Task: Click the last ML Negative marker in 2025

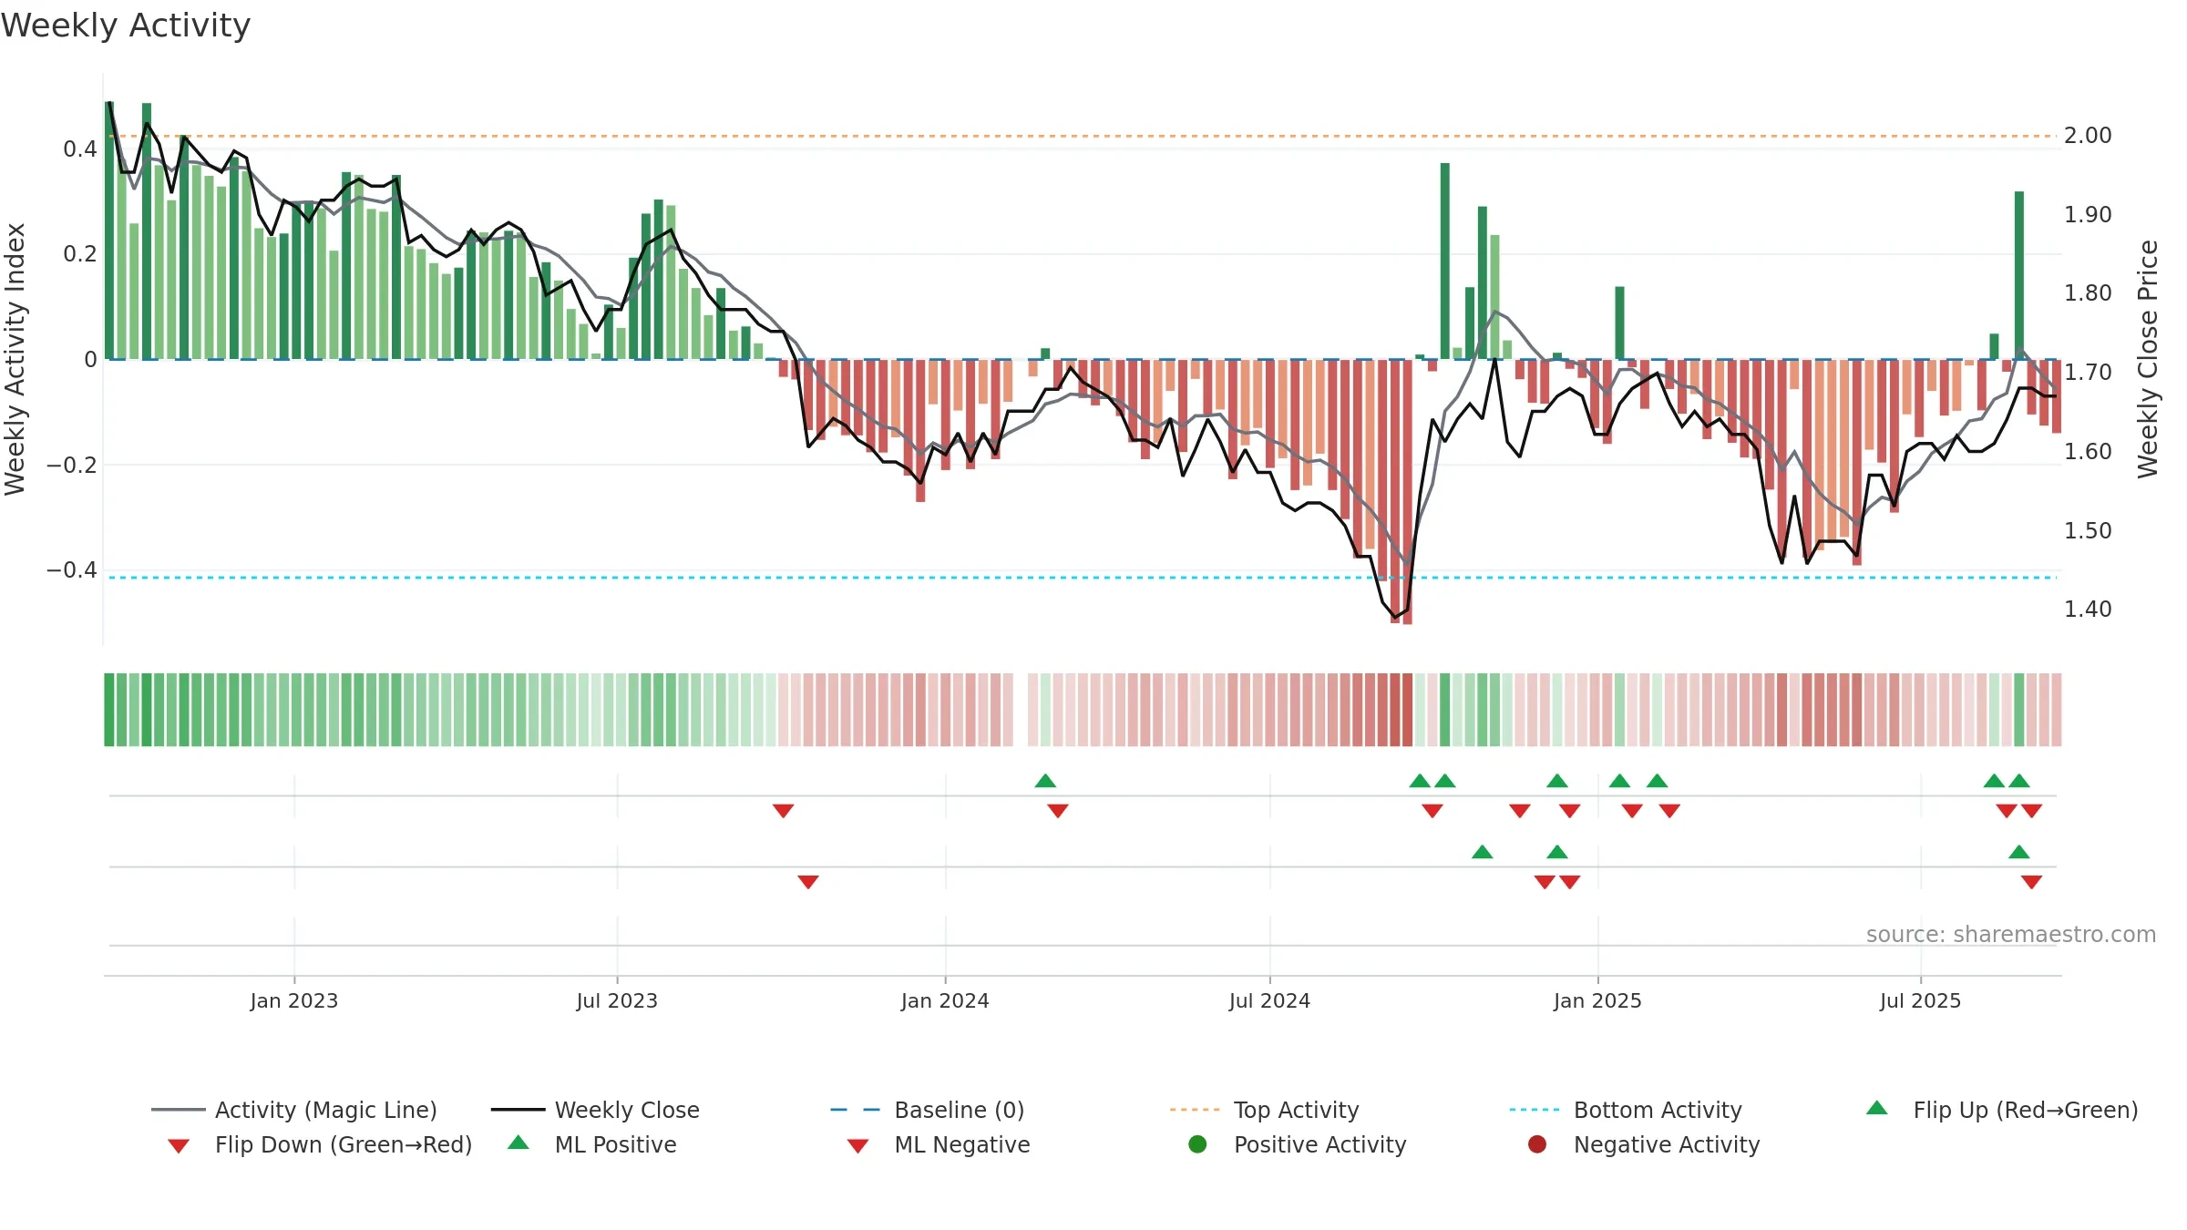Action: click(x=2031, y=882)
